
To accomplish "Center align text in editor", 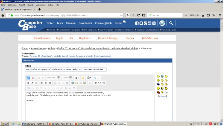I will pos(46,83).
